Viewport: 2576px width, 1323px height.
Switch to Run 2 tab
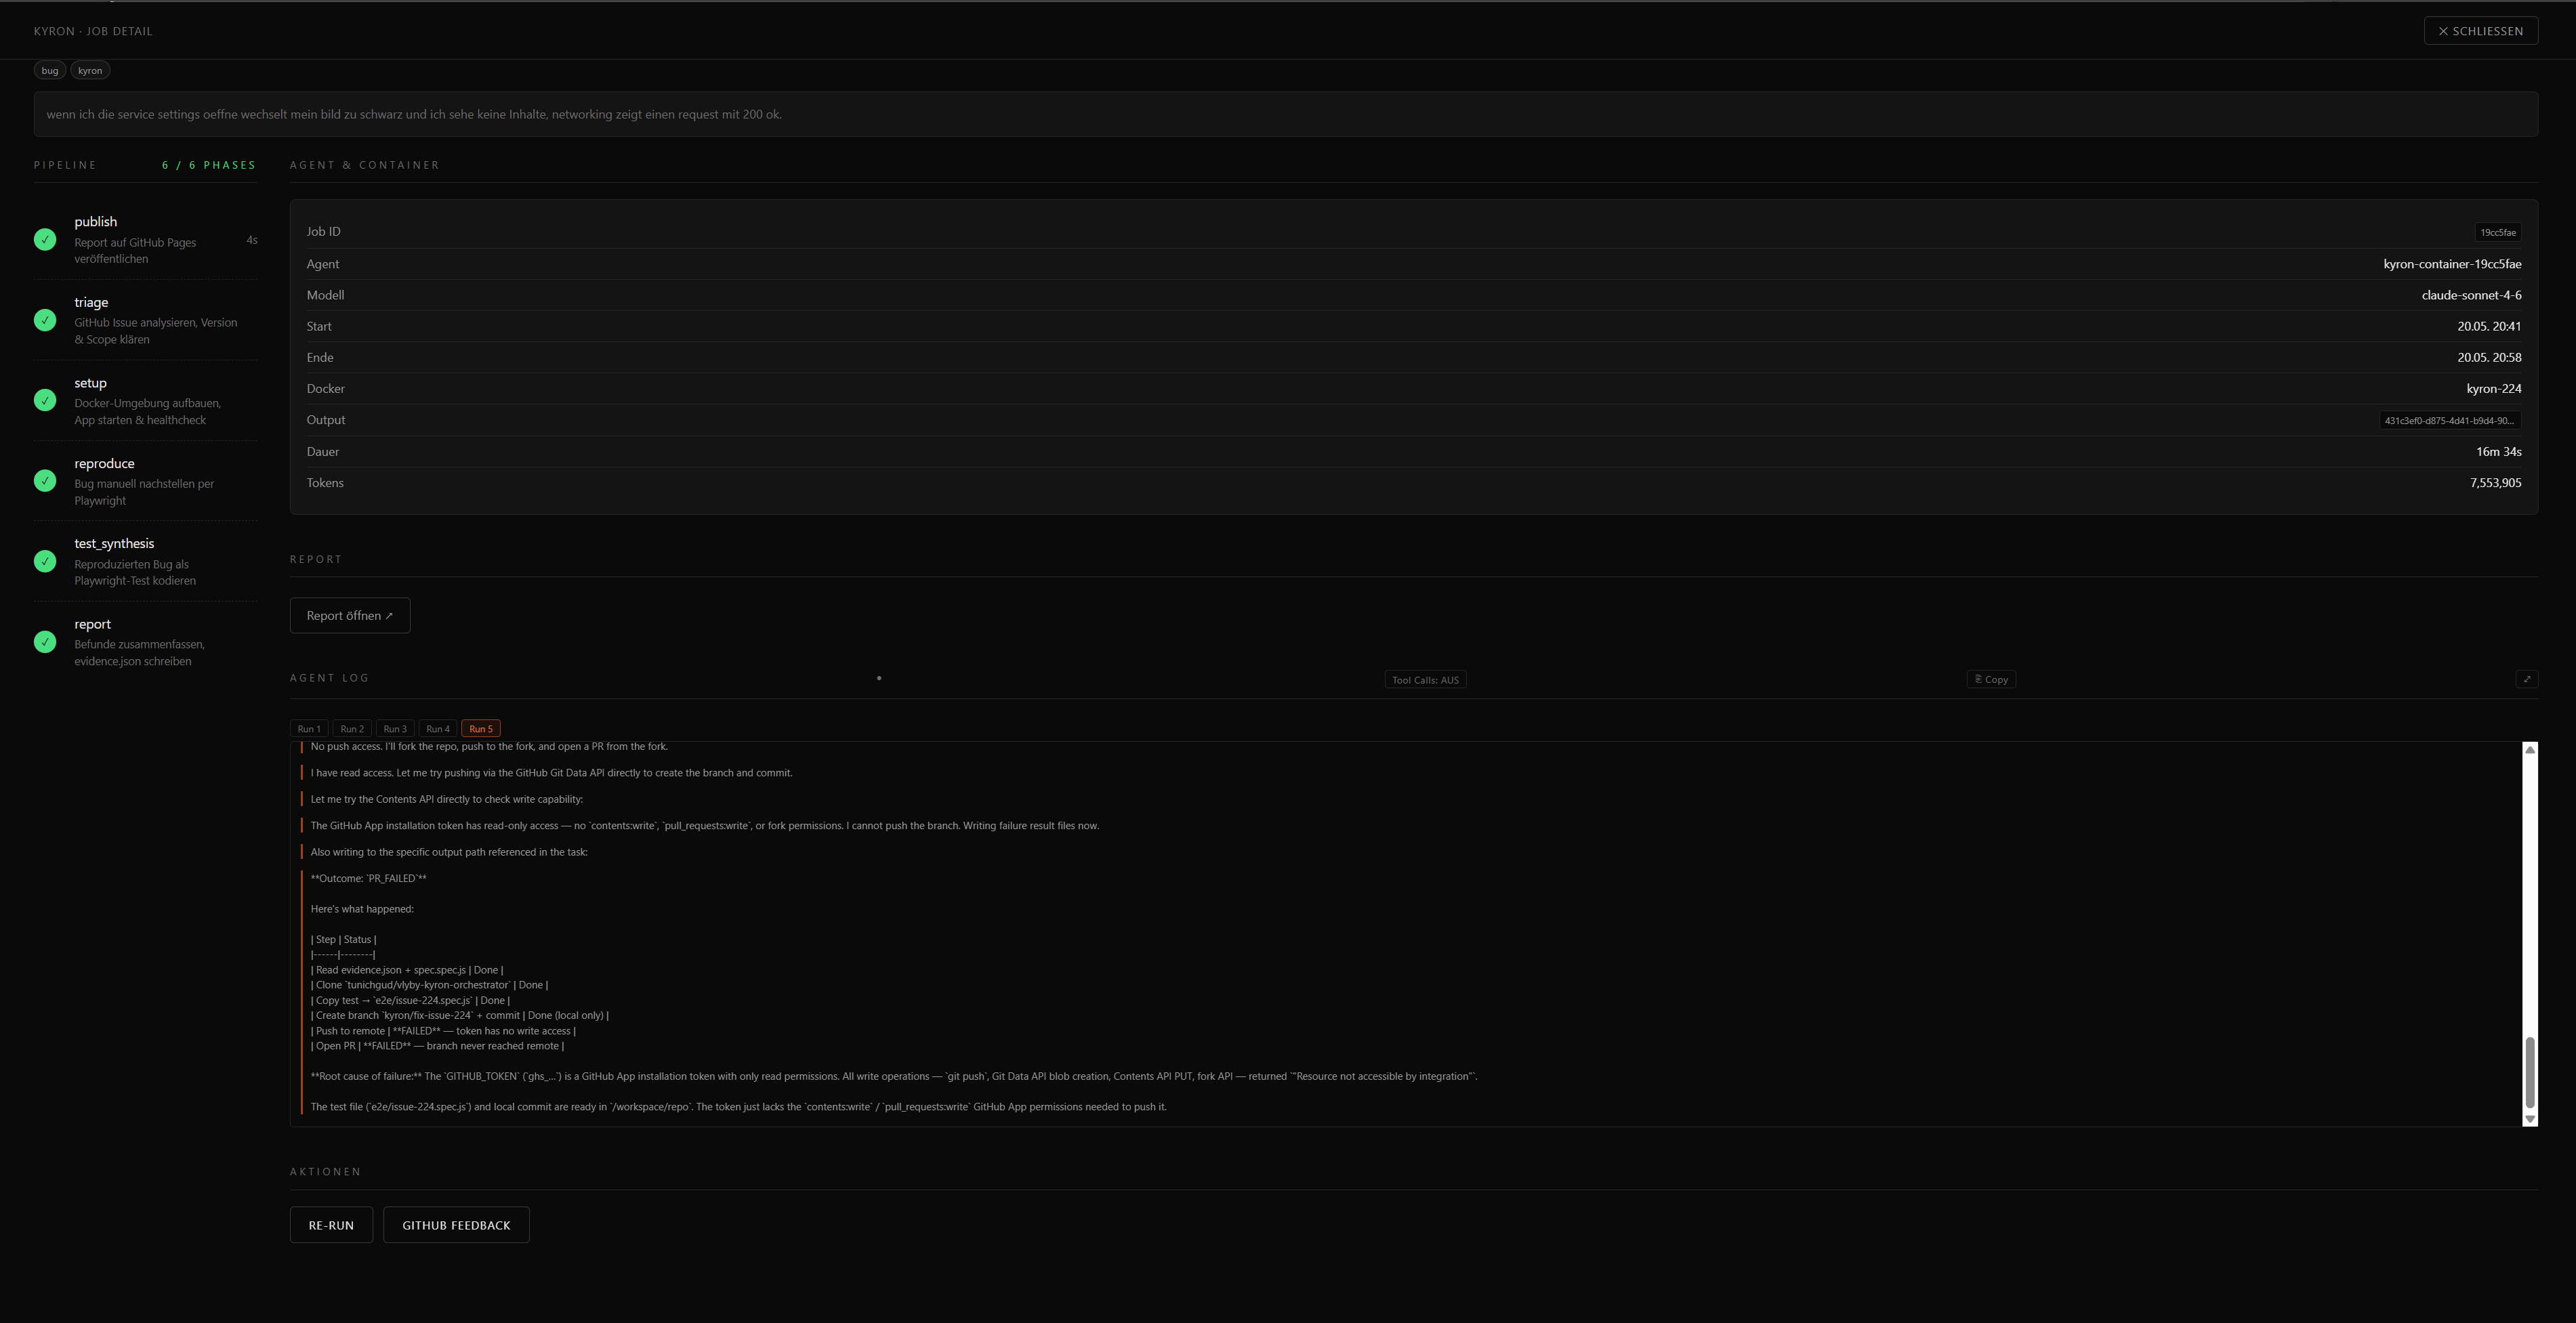pyautogui.click(x=352, y=728)
